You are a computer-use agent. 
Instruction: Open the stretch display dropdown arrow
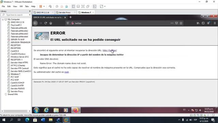click(x=105, y=6)
